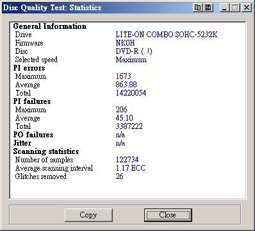This screenshot has height=231, width=255.
Task: Click the Average scanning interval label
Action: [x=54, y=168]
